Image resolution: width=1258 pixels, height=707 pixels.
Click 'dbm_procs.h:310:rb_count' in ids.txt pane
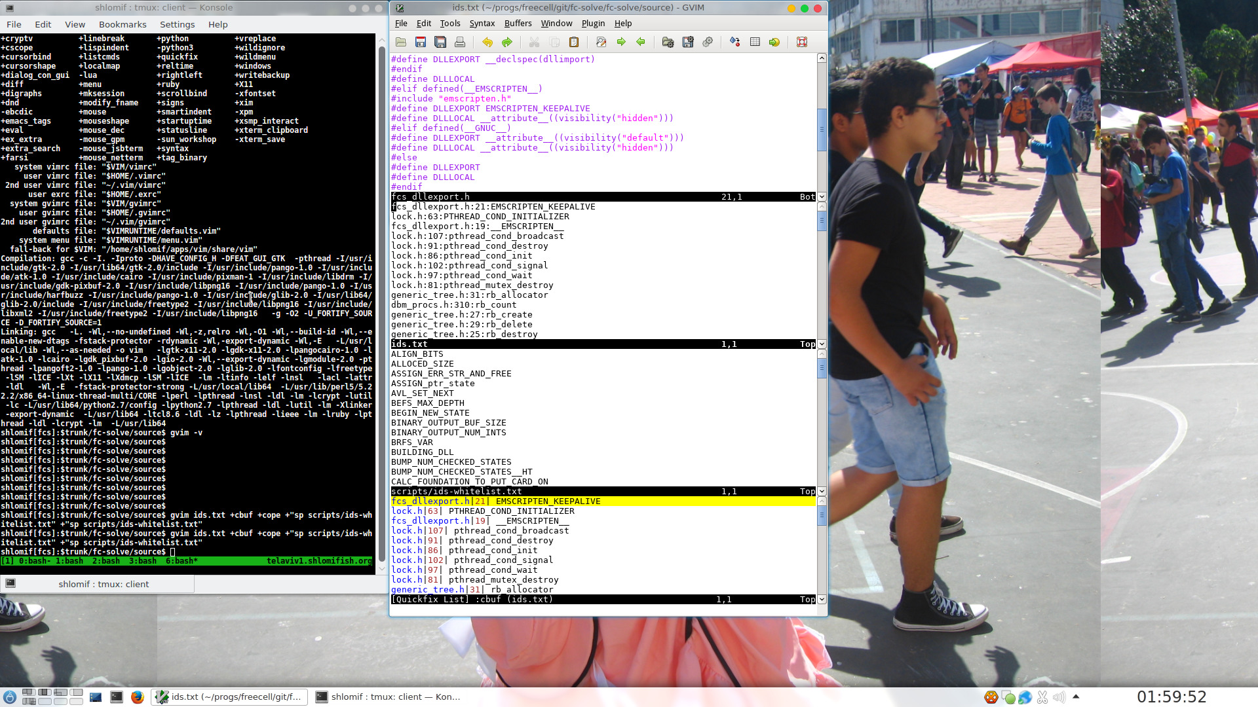coord(454,305)
